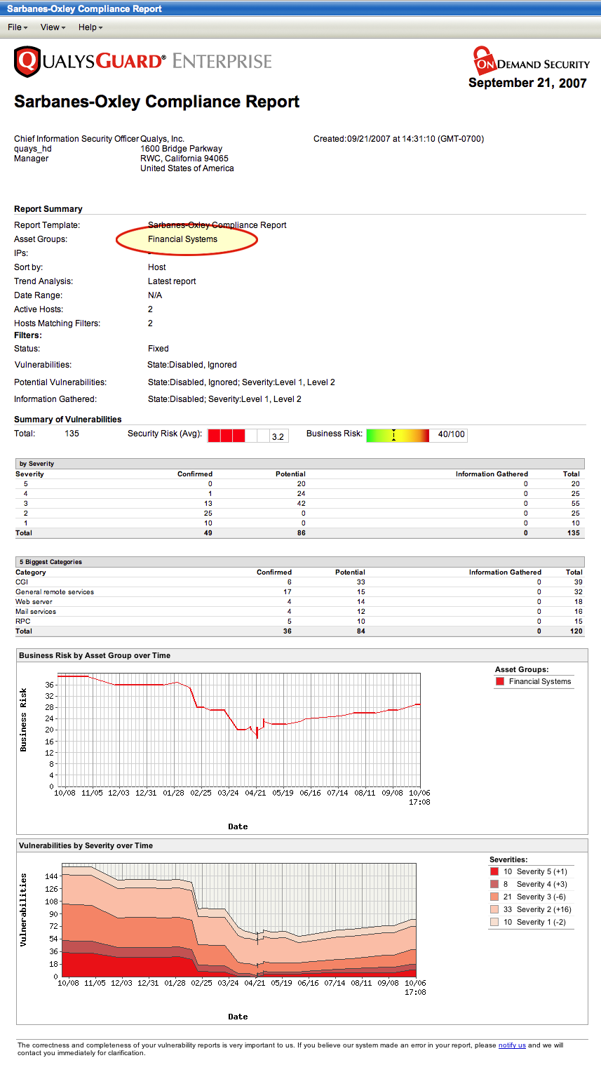Screen dimensions: 601x1065
Task: Click the 'Fixed' status filter value
Action: coord(158,349)
